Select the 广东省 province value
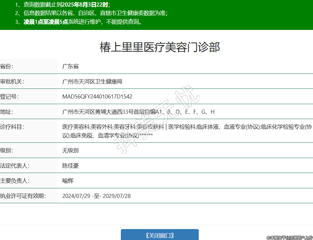 pos(70,66)
